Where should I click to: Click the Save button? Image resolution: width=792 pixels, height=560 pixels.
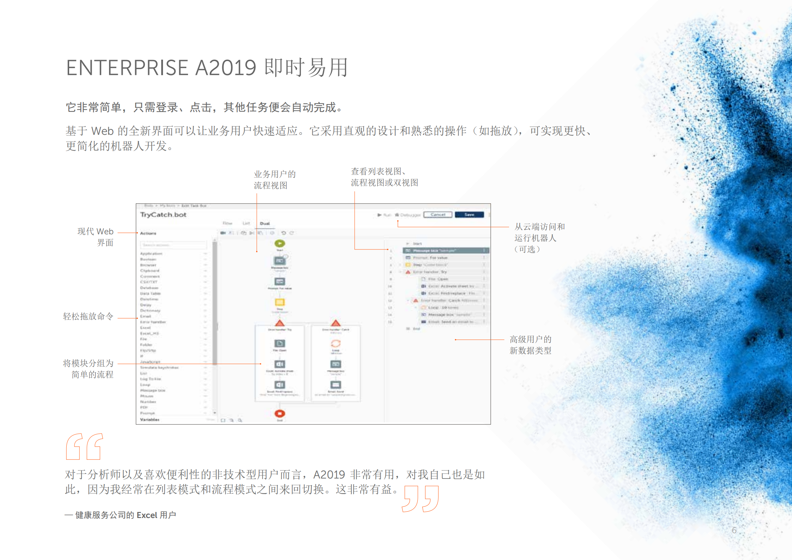click(x=469, y=215)
